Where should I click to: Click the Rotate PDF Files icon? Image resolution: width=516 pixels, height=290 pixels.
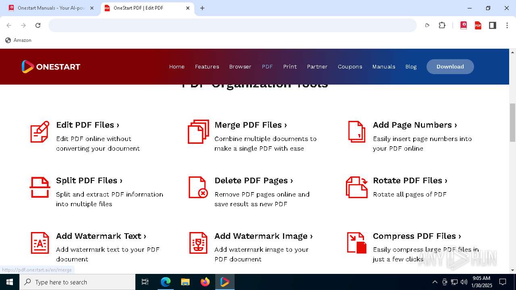coord(357,187)
